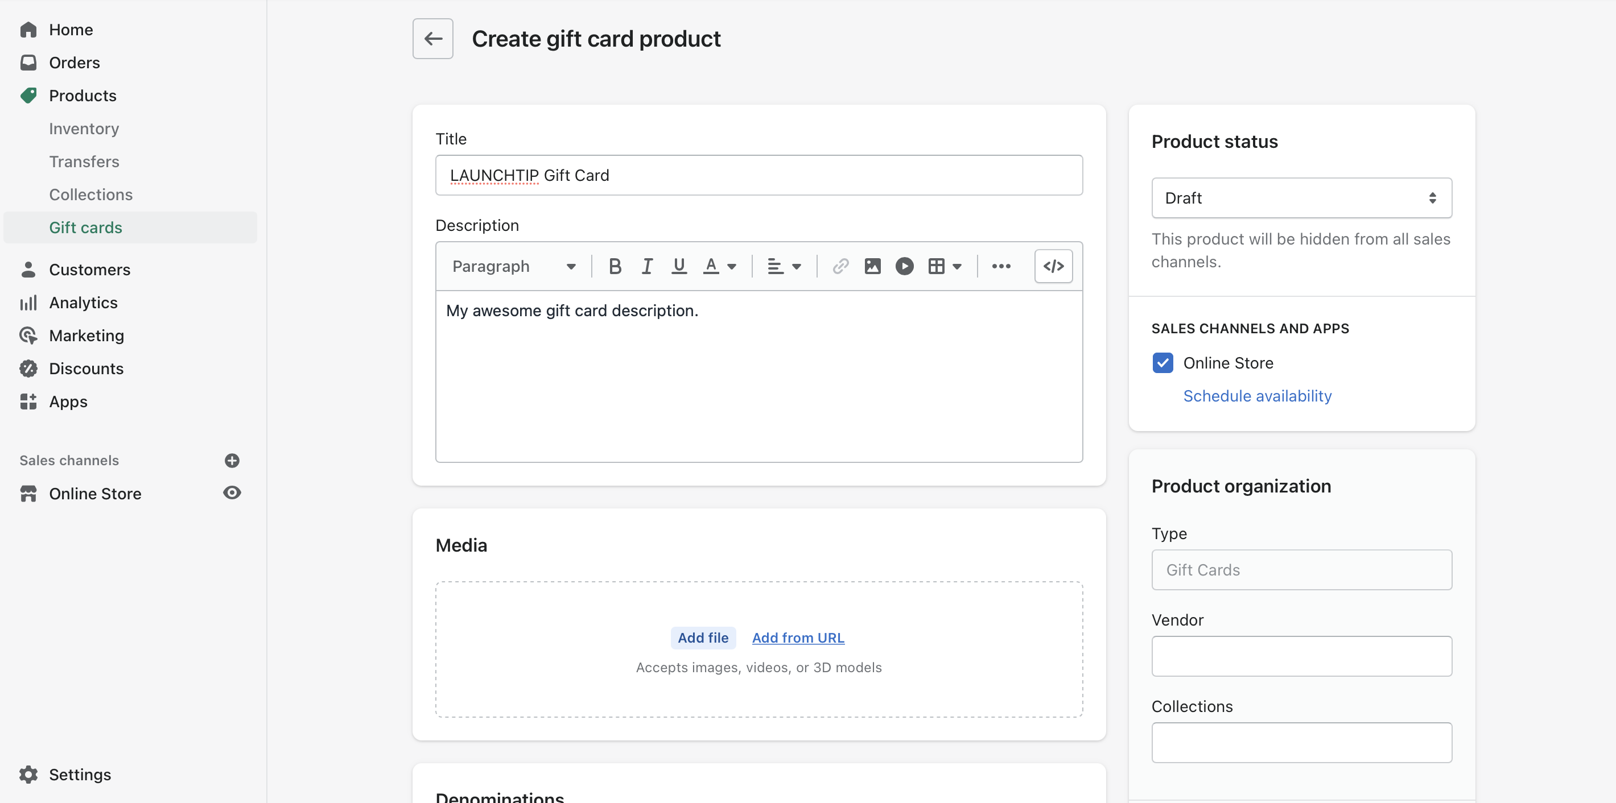Toggle italic formatting in description editor

click(x=647, y=266)
